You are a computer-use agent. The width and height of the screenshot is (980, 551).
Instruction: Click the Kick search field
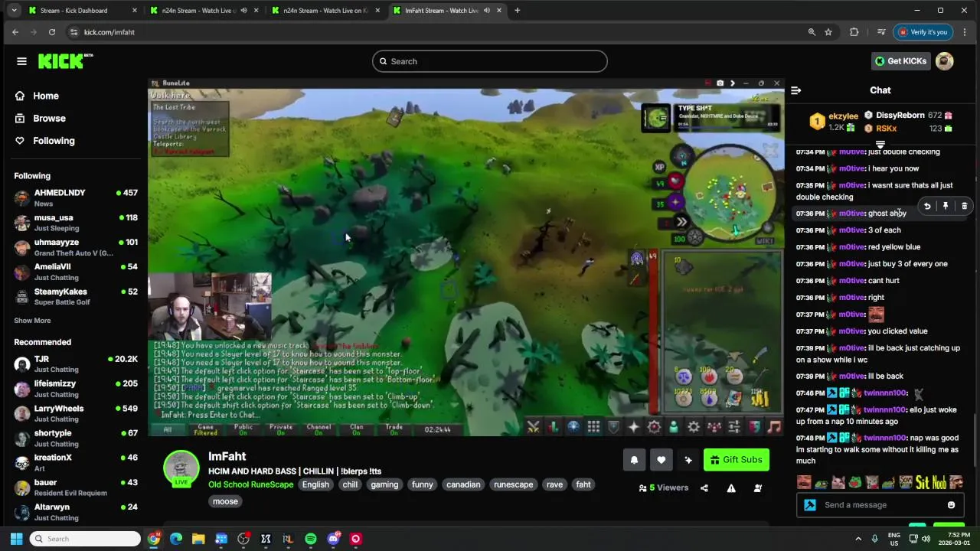coord(490,61)
